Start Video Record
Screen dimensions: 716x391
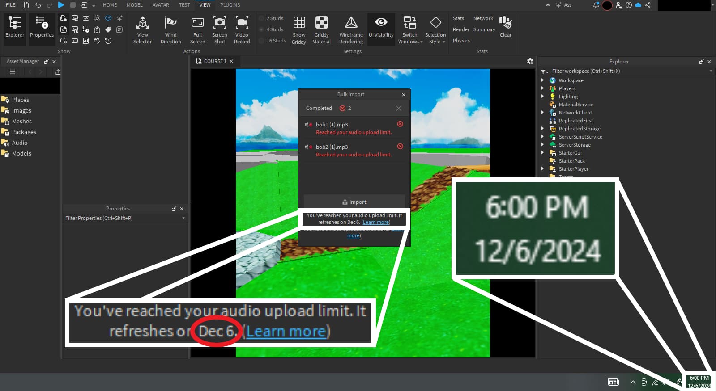242,30
